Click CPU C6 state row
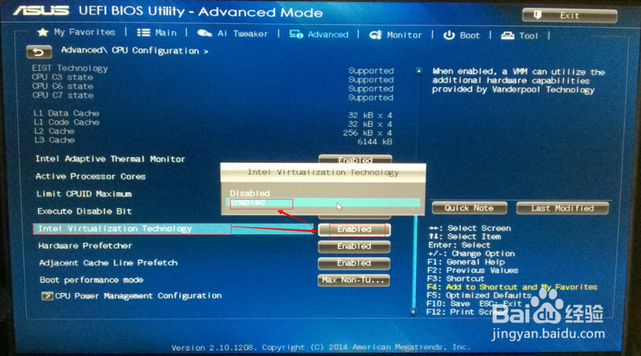This screenshot has width=641, height=356. tap(213, 87)
